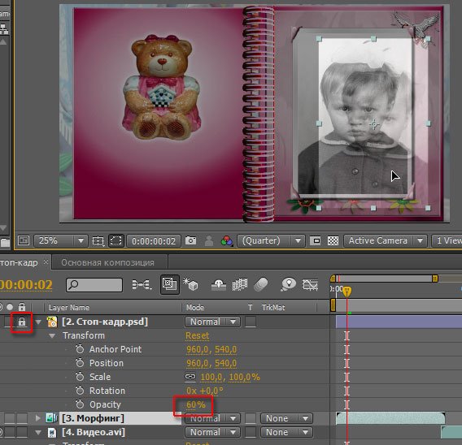Click the timeline search field
This screenshot has height=445, width=462.
point(94,285)
